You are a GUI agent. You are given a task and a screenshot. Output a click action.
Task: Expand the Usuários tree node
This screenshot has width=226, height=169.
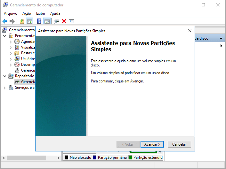tap(11, 59)
